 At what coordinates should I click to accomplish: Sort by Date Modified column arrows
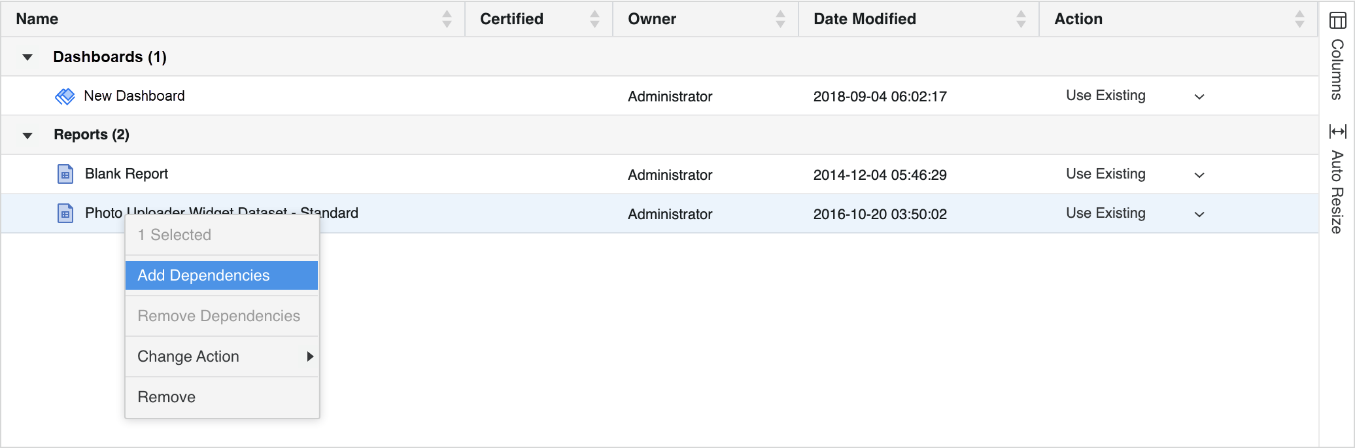click(1021, 19)
